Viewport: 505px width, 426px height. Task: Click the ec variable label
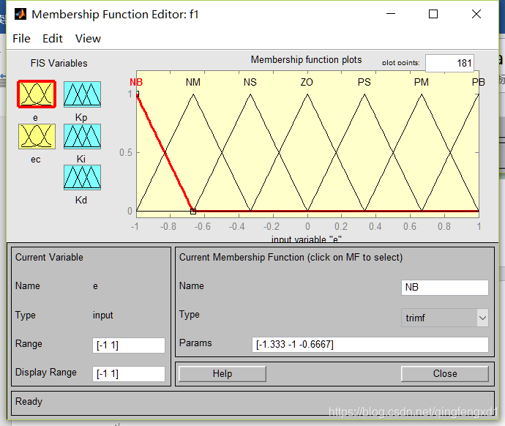click(36, 160)
